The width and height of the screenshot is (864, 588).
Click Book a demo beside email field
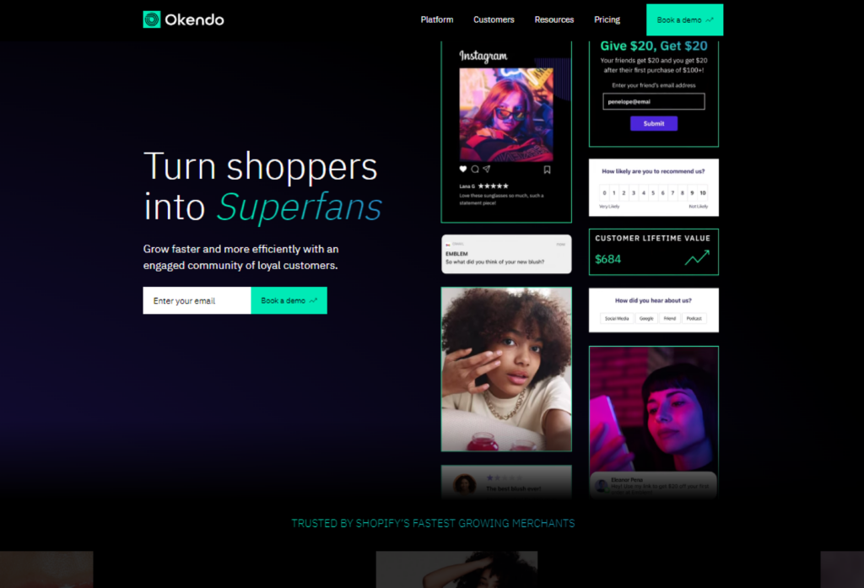coord(289,300)
